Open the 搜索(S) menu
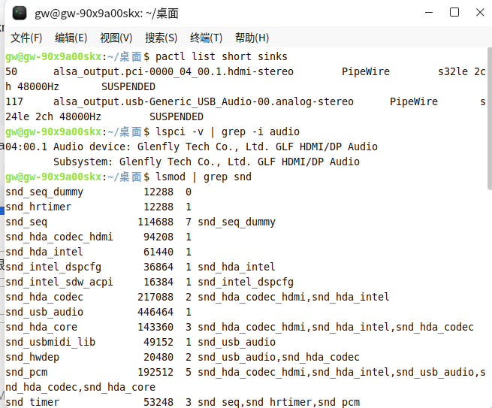Image resolution: width=492 pixels, height=408 pixels. [x=161, y=38]
